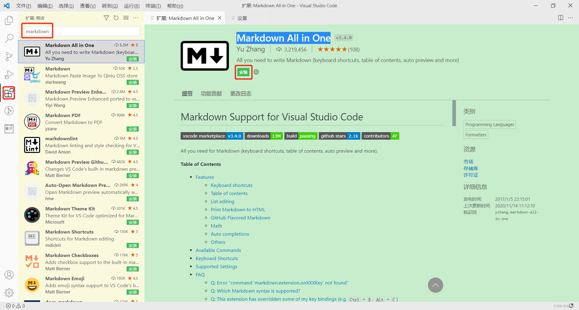579x310 pixels.
Task: Open the Source Control view
Action: (x=9, y=56)
